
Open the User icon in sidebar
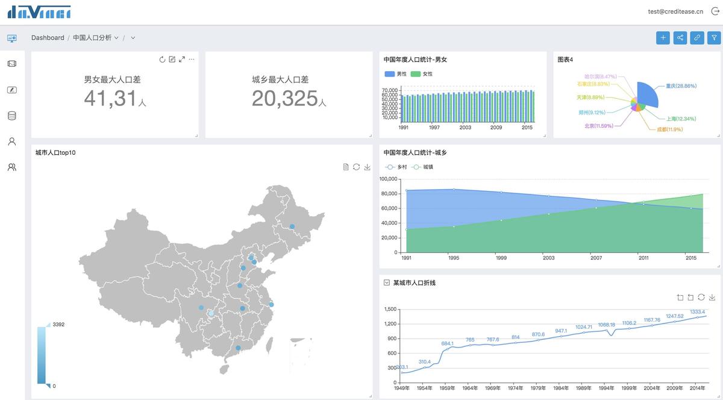tap(12, 142)
